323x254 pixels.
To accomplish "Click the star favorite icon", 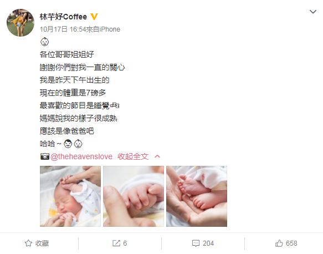I will click(28, 243).
